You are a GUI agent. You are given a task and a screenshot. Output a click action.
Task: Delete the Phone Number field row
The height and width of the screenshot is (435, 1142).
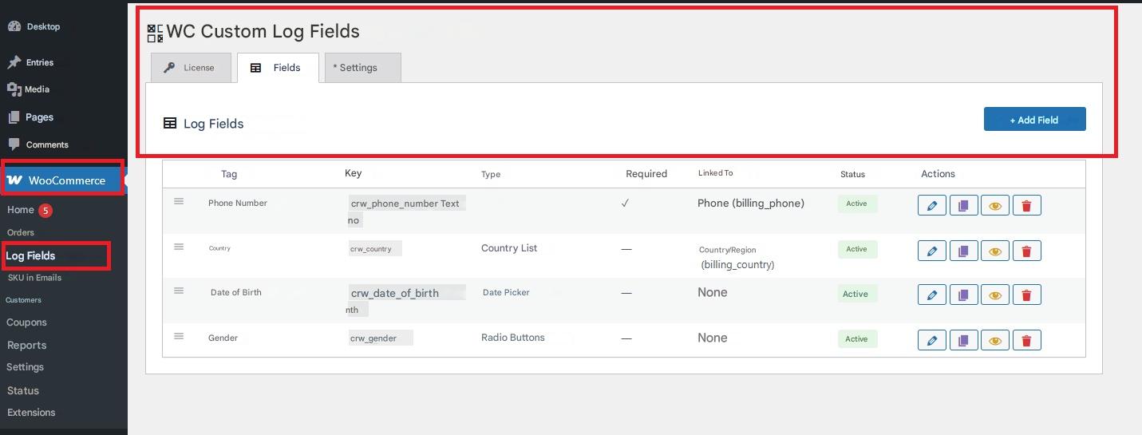click(x=1026, y=206)
